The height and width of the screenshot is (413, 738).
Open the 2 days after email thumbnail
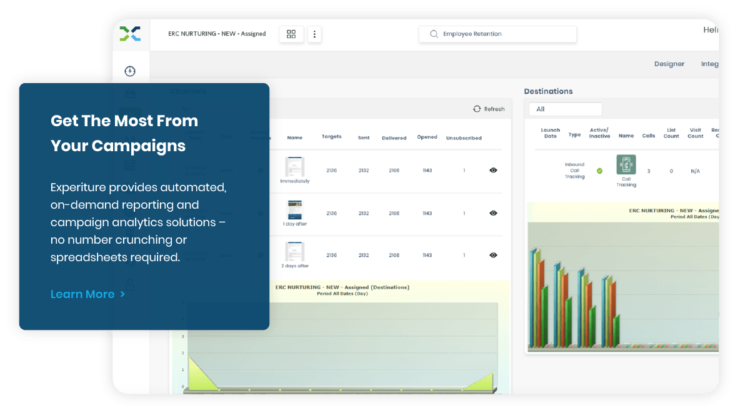click(294, 252)
